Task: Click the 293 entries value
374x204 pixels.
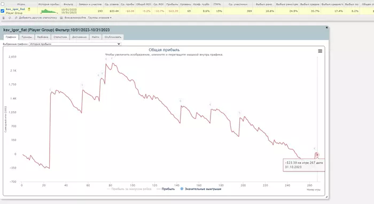Action: pyautogui.click(x=100, y=11)
